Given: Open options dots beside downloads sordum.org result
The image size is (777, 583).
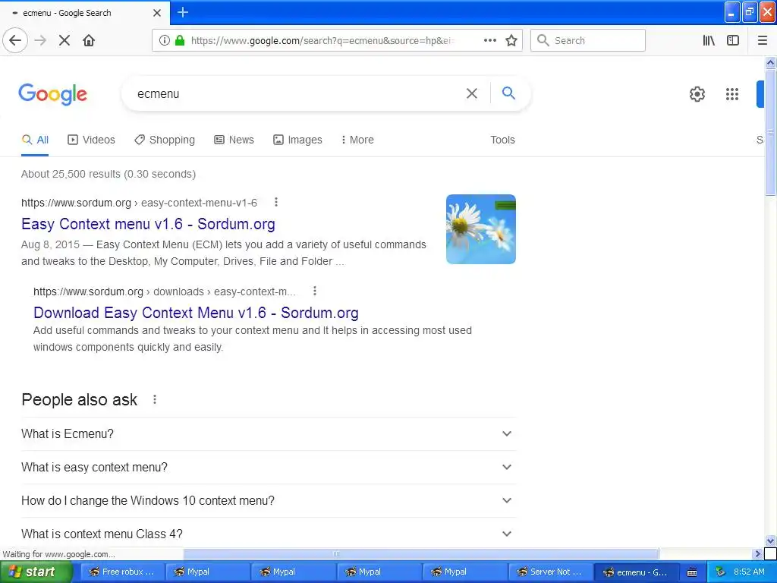Looking at the screenshot, I should (315, 291).
